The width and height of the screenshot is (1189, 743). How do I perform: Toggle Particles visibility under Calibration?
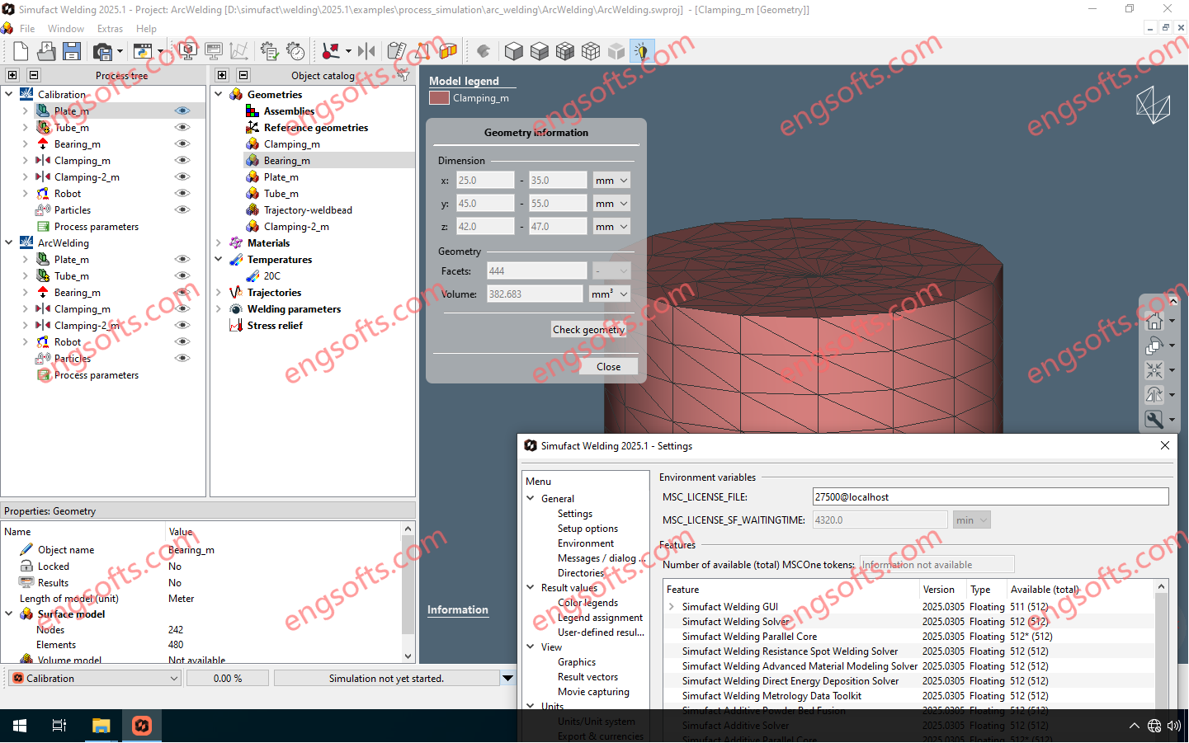[182, 209]
